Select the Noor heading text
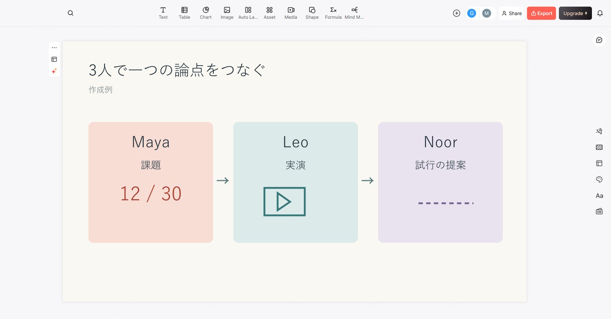The image size is (611, 319). tap(440, 142)
